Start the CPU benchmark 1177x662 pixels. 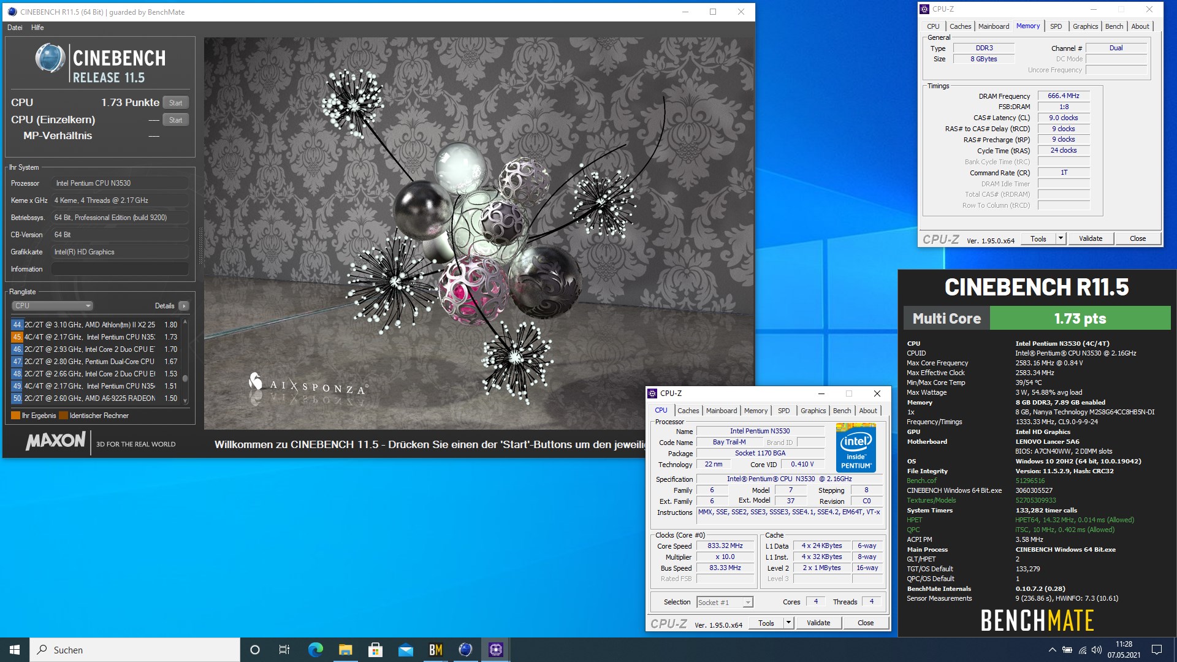pyautogui.click(x=175, y=102)
